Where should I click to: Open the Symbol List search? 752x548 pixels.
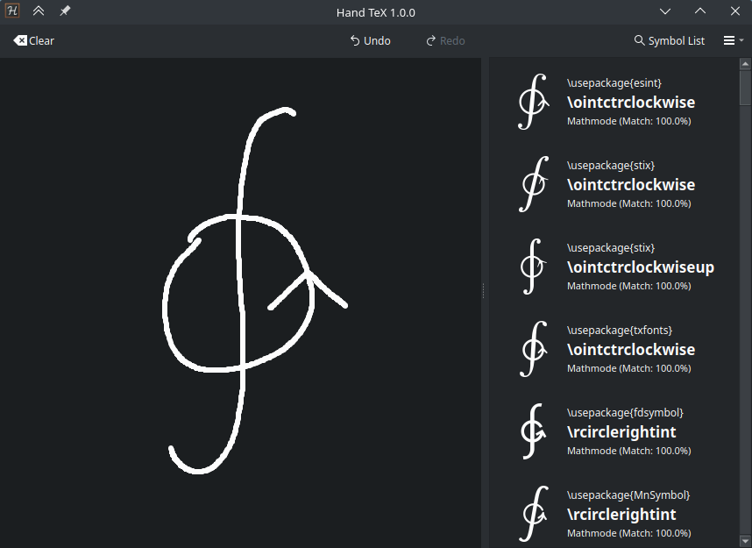[x=670, y=41]
